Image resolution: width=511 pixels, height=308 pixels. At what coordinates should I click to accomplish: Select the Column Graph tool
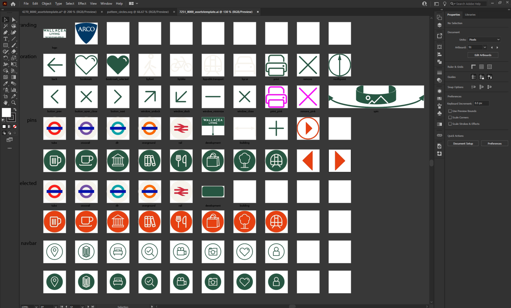click(x=14, y=90)
